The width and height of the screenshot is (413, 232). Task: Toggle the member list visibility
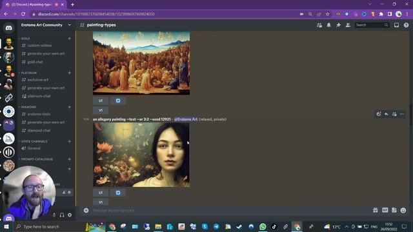pyautogui.click(x=348, y=25)
